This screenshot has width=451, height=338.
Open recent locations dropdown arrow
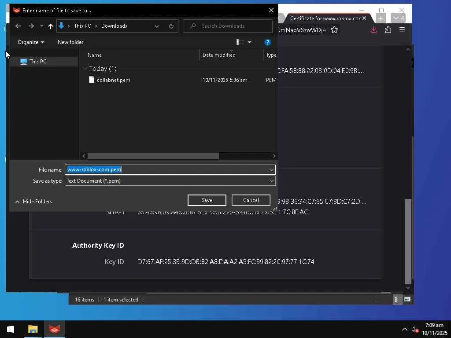41,26
